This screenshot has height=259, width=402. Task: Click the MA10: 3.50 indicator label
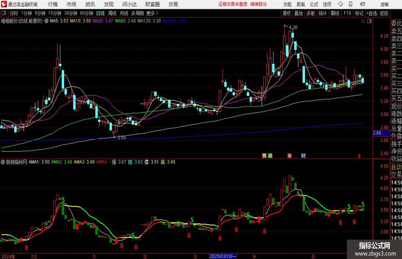click(80, 21)
